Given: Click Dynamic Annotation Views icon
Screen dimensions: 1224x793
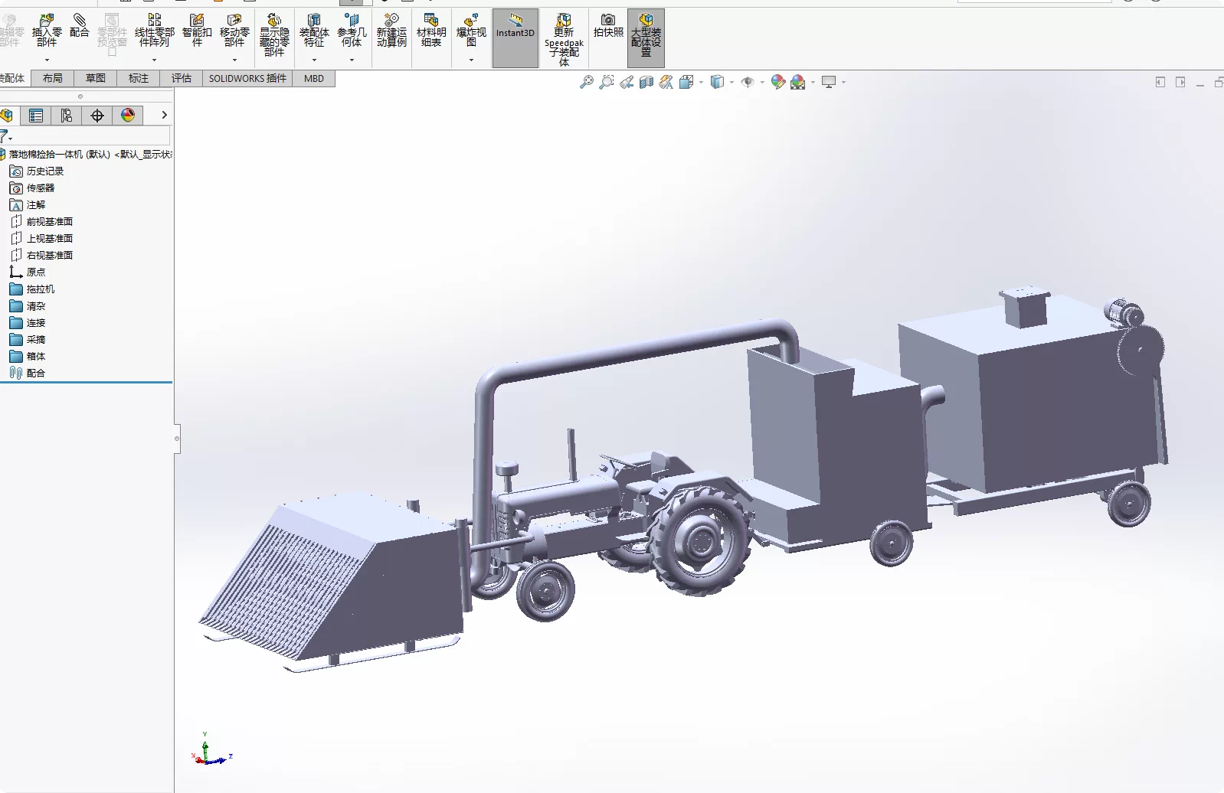Looking at the screenshot, I should coord(666,82).
